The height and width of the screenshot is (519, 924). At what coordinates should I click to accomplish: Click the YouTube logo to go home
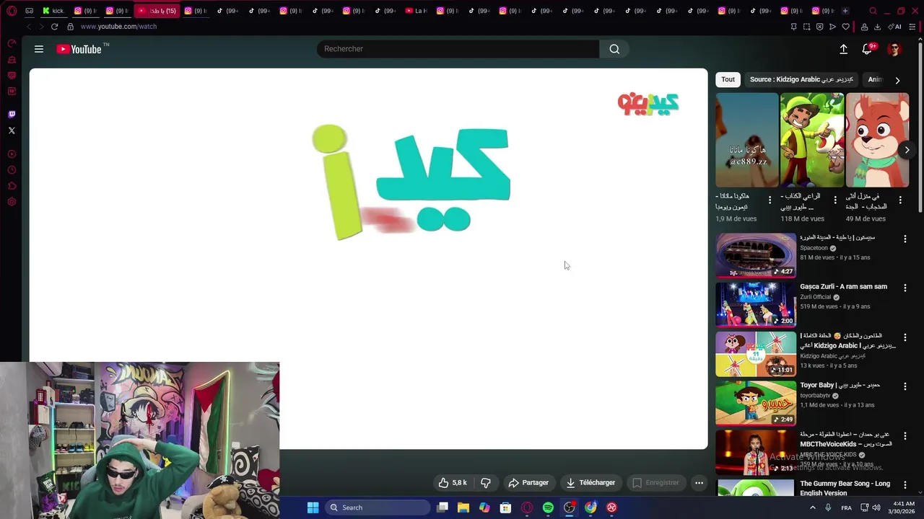coord(79,49)
